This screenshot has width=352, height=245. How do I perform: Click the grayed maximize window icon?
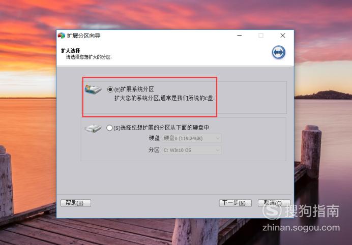click(261, 36)
